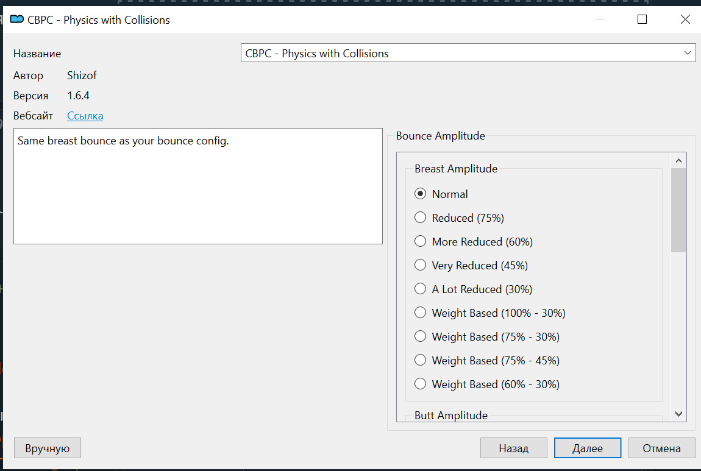701x471 pixels.
Task: Enable Weight Based (75% - 45%) option
Action: tap(420, 360)
